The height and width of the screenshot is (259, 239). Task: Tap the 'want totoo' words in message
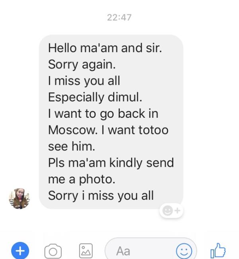[x=138, y=130]
